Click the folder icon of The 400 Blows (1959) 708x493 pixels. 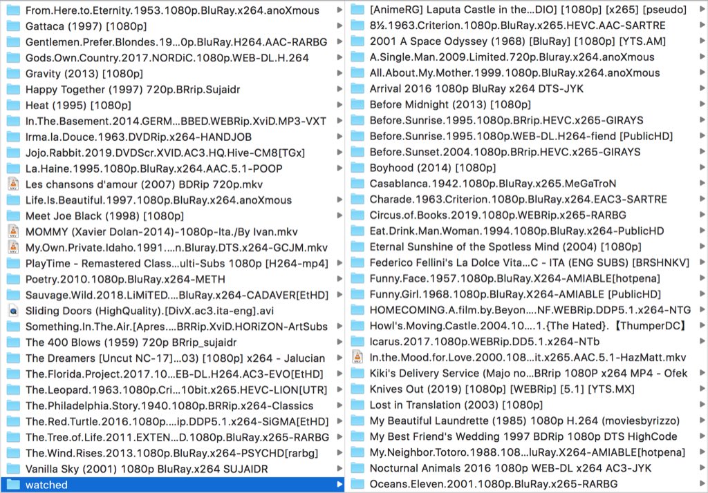coord(14,342)
